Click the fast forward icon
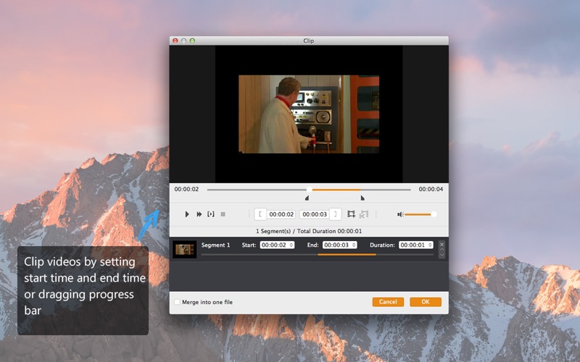 (x=199, y=214)
